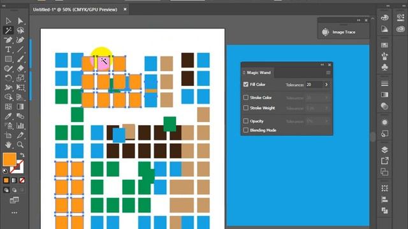The height and width of the screenshot is (229, 408).
Task: Enable Draw Behind mode
Action: tap(14, 190)
